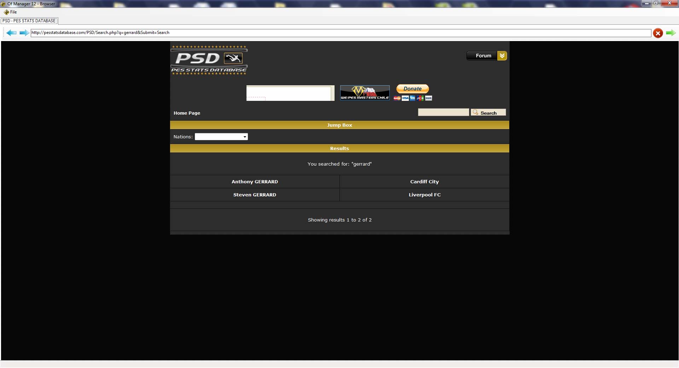Click the blue forward arrow icon
Viewport: 679px width, 368px height.
point(24,33)
